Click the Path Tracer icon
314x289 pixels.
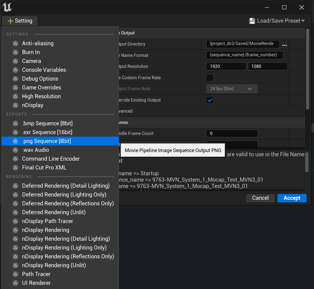tap(15, 274)
